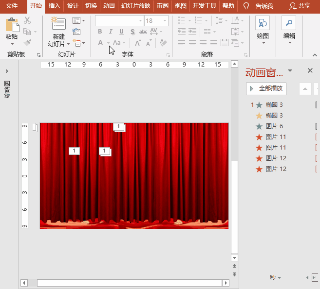Click the font color A icon
Viewport: 320px width, 289px height.
click(x=100, y=43)
